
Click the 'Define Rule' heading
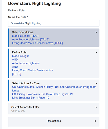(19, 52)
